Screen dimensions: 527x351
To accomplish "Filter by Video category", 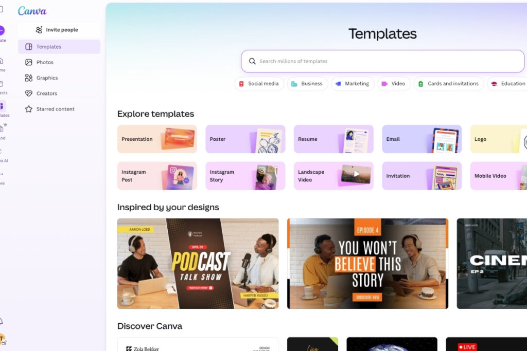I will (394, 84).
